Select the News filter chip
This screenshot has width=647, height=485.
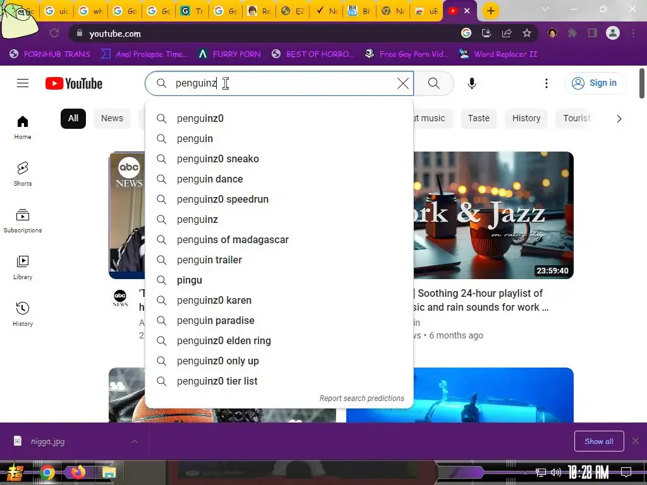pos(112,118)
